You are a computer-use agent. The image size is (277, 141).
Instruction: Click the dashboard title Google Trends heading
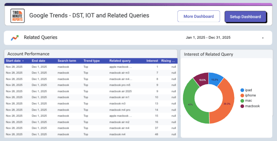[x=89, y=16]
